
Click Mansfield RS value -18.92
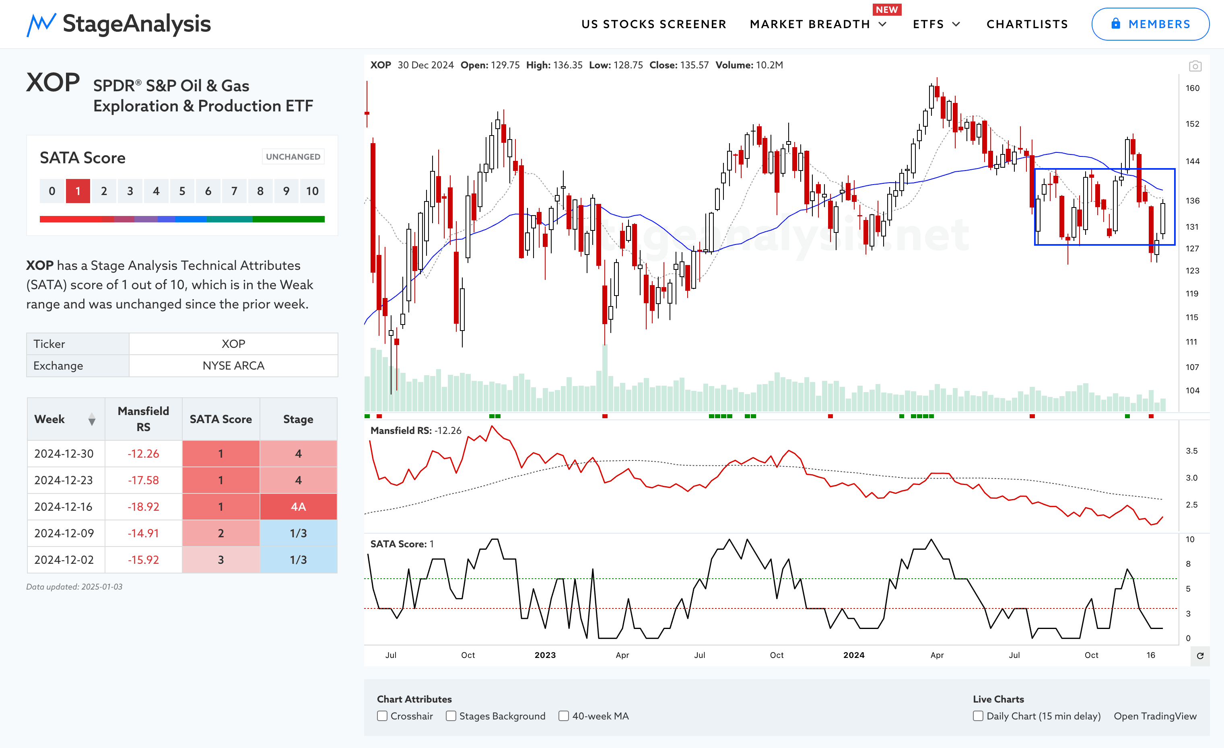pyautogui.click(x=143, y=507)
